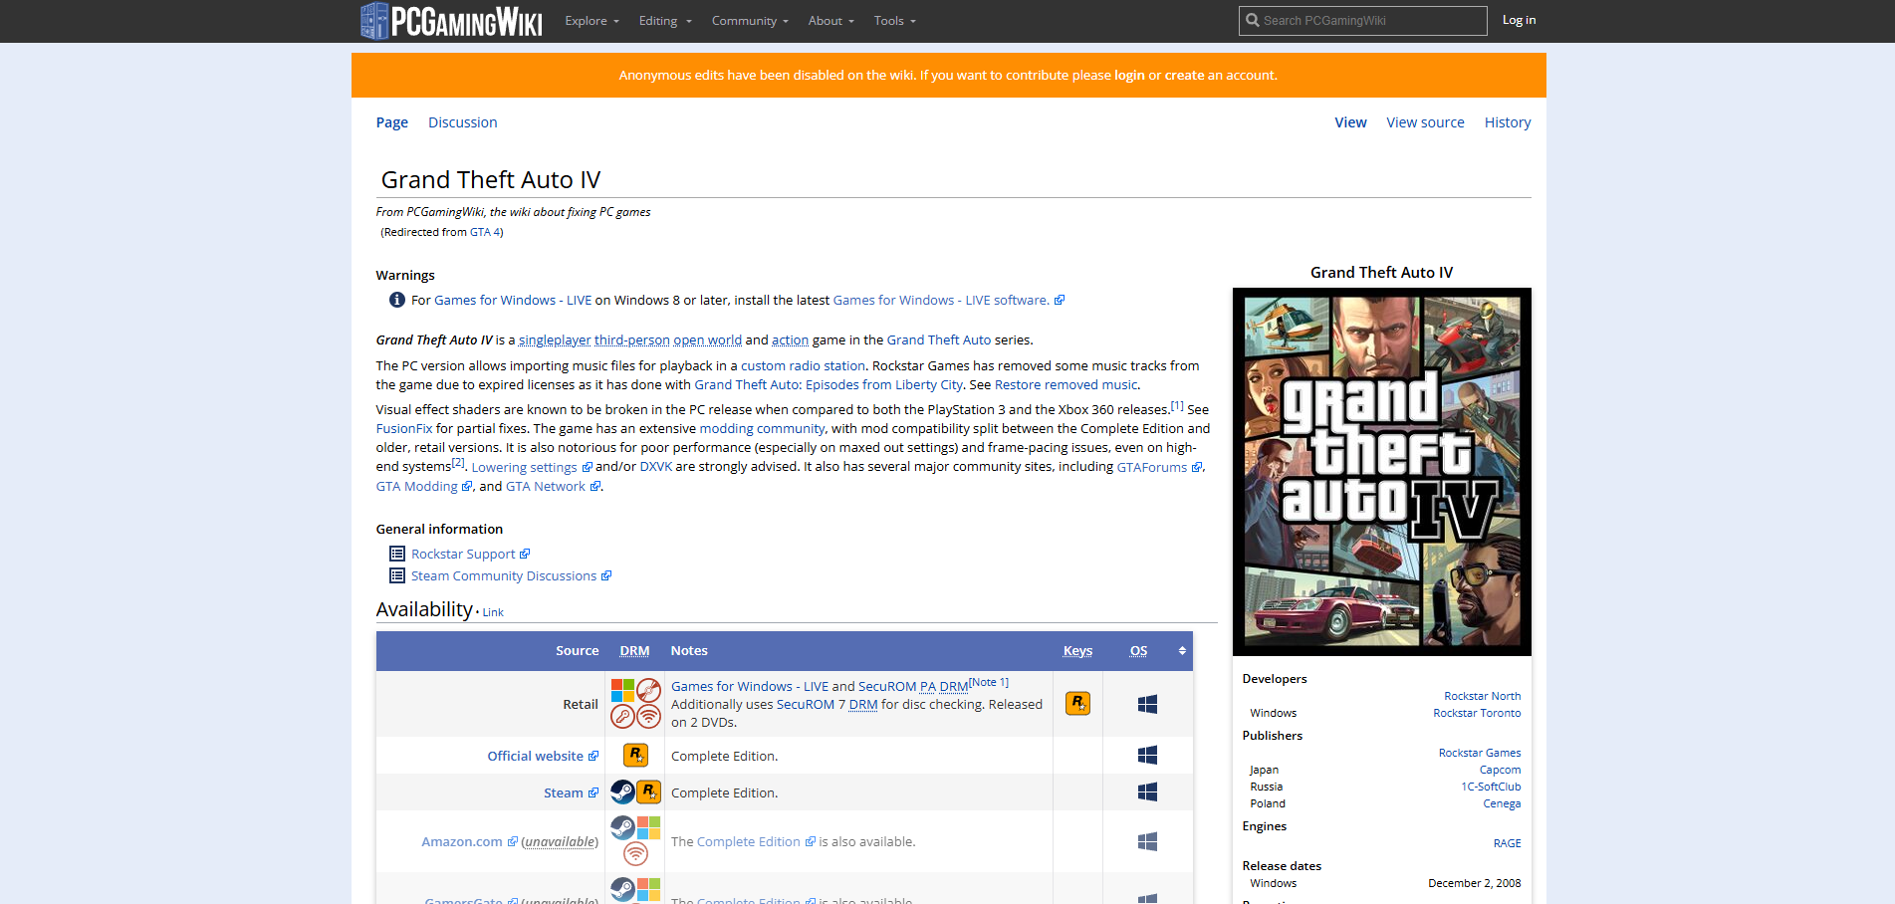Open the Explore dropdown menu
1895x904 pixels.
click(592, 21)
